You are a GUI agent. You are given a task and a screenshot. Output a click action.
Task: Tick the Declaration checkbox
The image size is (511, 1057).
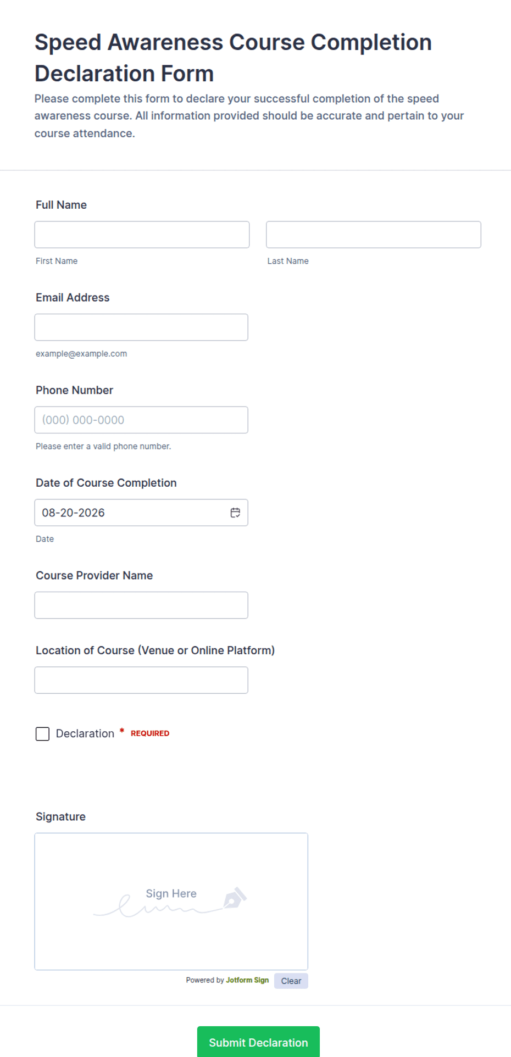tap(42, 734)
